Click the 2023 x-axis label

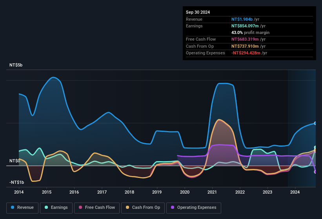pos(267,192)
